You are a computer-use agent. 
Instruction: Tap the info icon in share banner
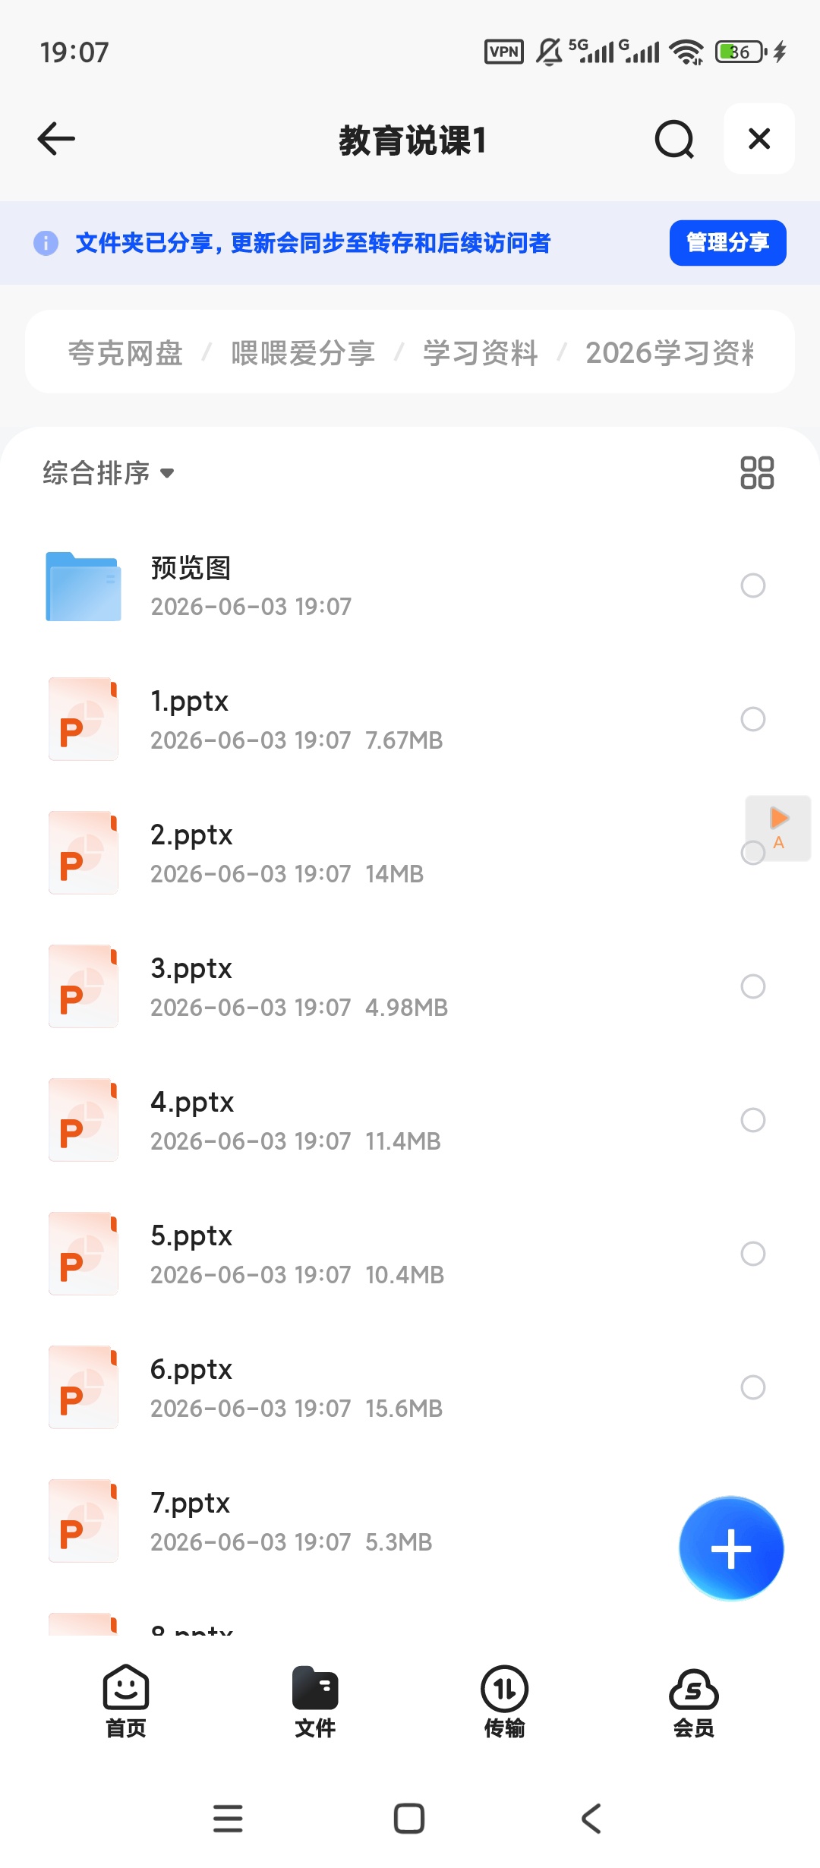[x=46, y=243]
